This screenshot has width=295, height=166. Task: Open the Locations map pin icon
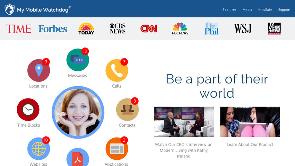coord(39,70)
